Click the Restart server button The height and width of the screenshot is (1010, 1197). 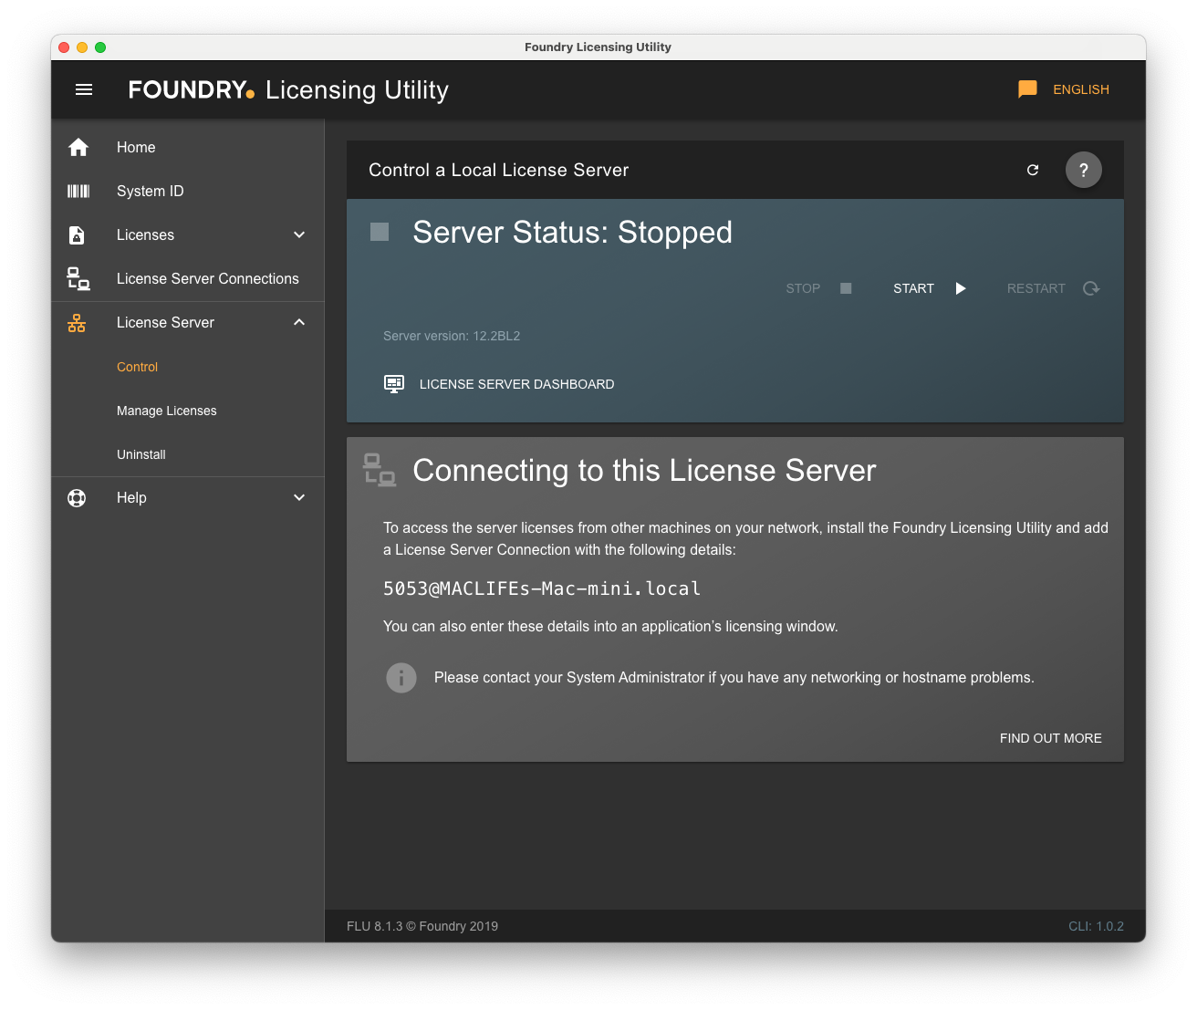[1052, 288]
